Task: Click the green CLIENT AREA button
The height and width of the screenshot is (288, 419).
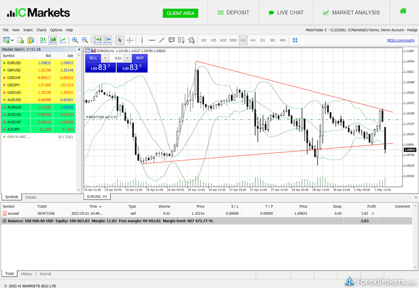Action: (180, 13)
